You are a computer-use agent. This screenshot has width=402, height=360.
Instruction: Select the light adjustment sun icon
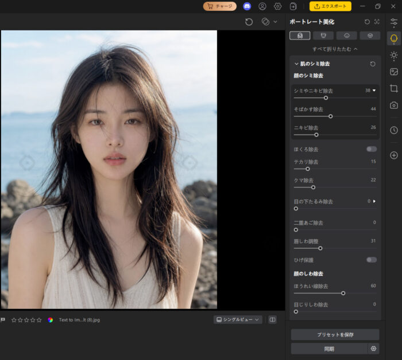pyautogui.click(x=394, y=55)
